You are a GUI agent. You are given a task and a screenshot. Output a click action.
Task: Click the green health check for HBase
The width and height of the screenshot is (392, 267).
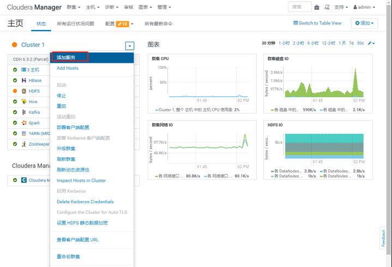point(15,80)
